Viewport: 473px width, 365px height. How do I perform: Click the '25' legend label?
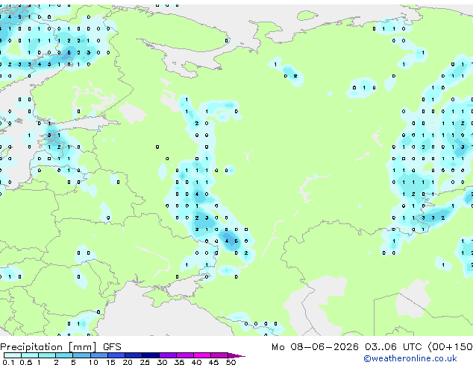(x=145, y=362)
